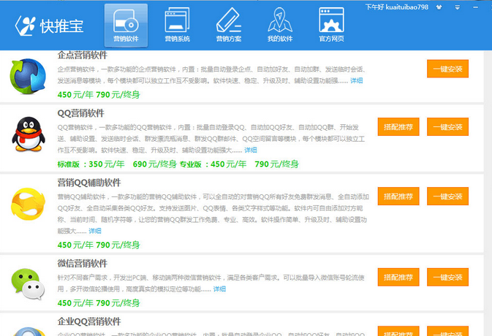Viewport: 492px width, 336px height.
Task: Open 详细 link for 微信营销软件
Action: (219, 289)
